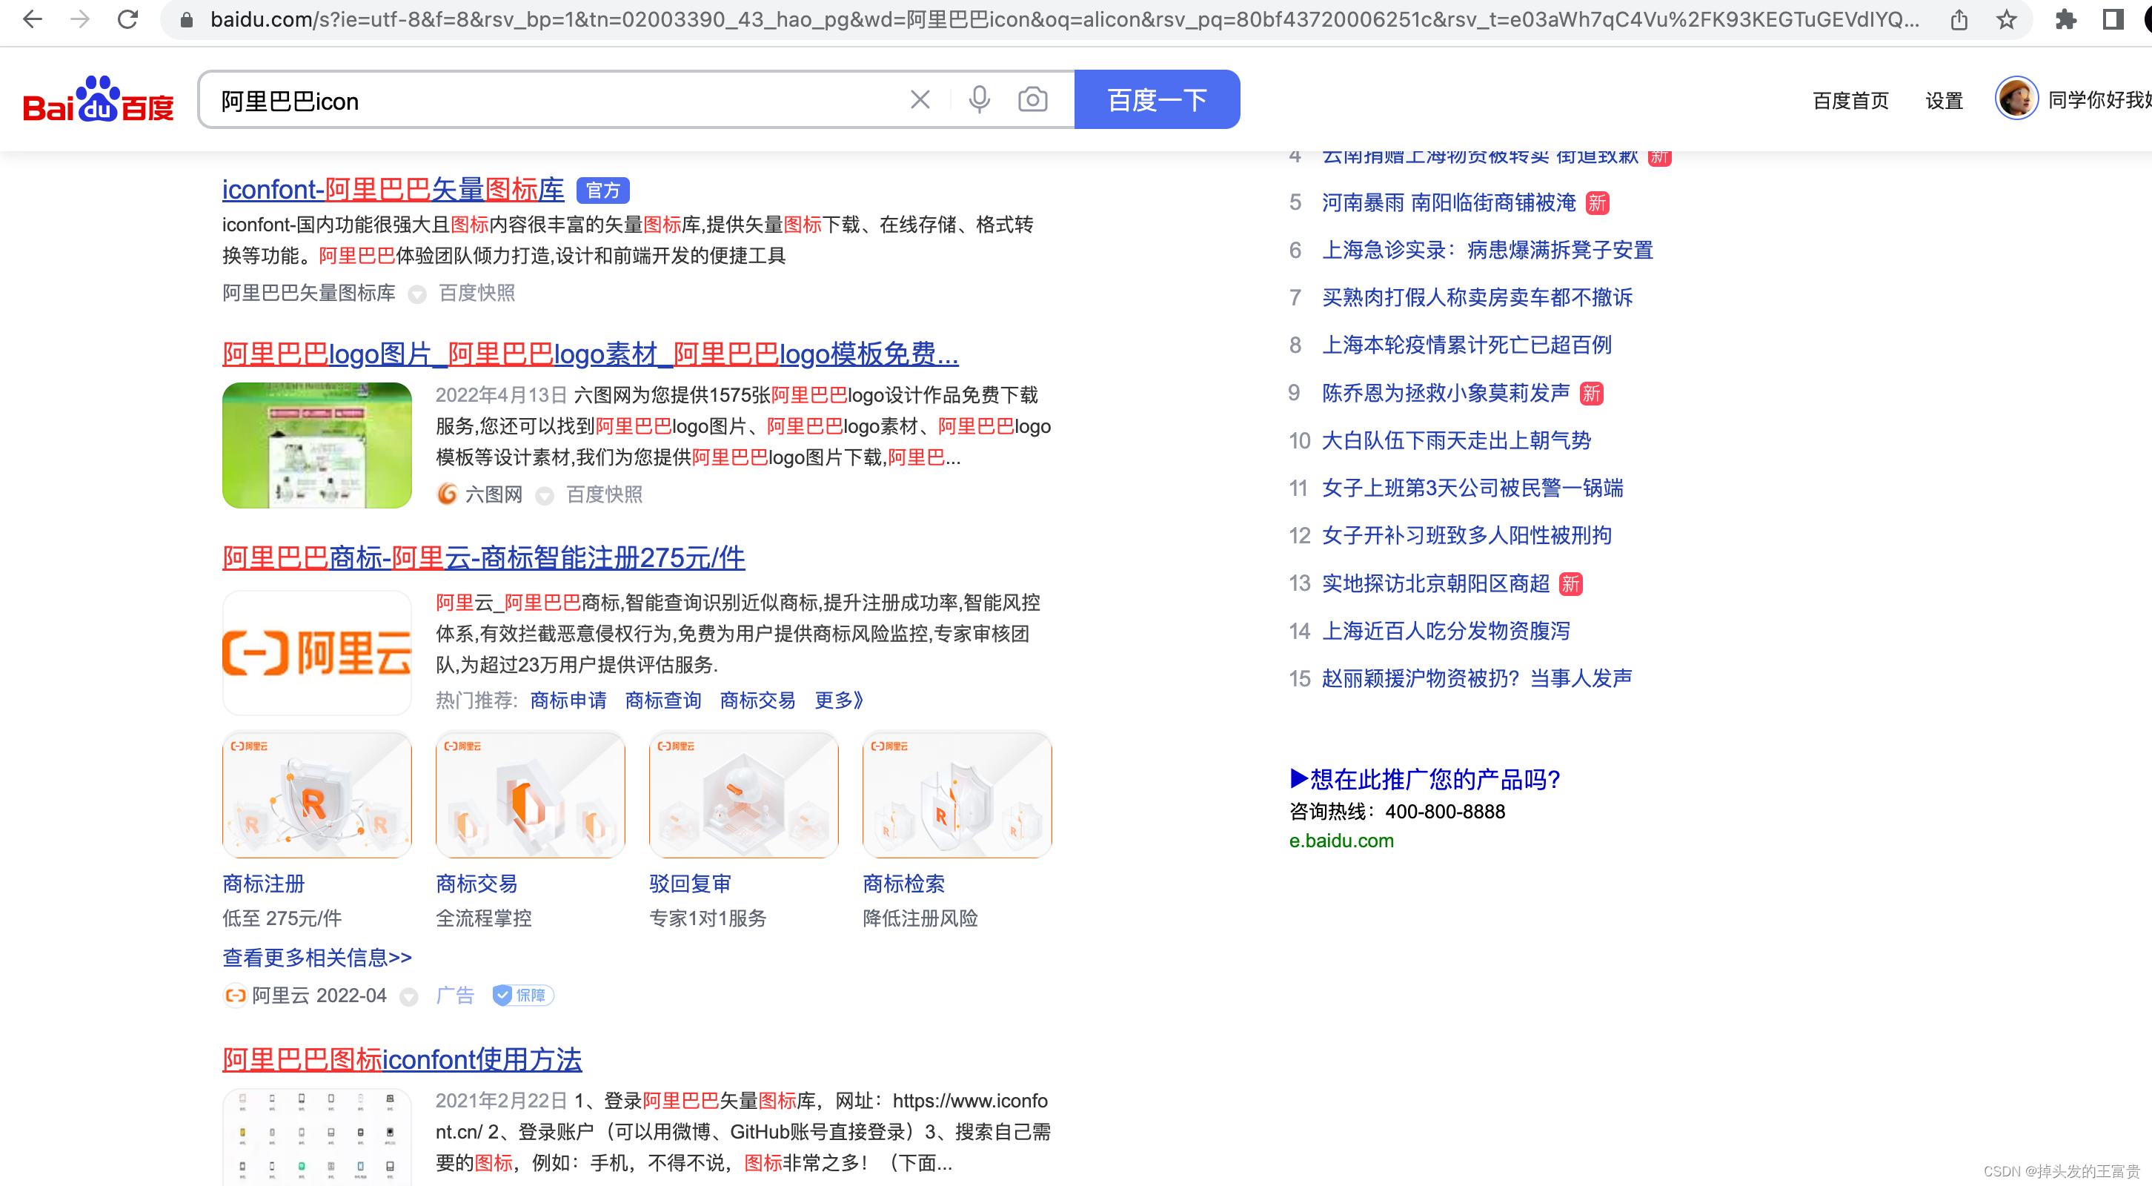Image resolution: width=2152 pixels, height=1186 pixels.
Task: Click the 官方 badge on the iconfont result
Action: (x=603, y=191)
